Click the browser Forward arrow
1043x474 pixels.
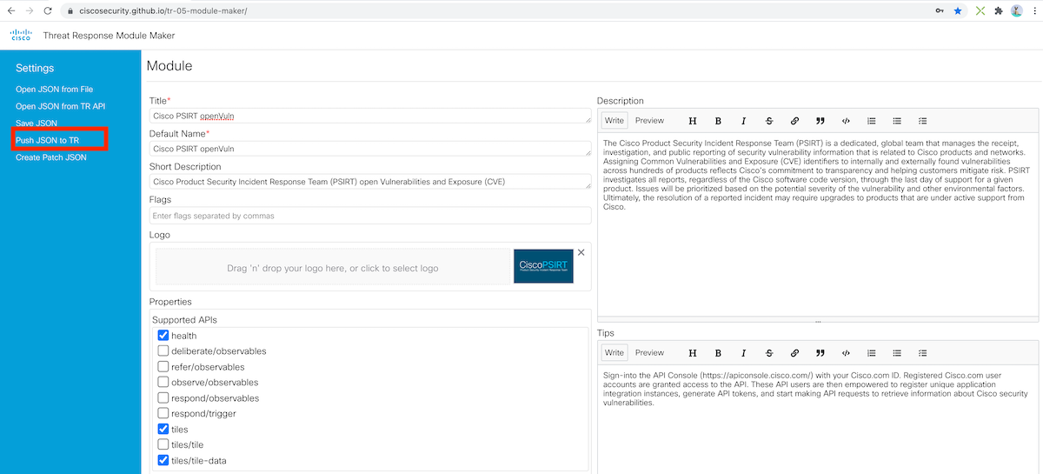(x=30, y=10)
